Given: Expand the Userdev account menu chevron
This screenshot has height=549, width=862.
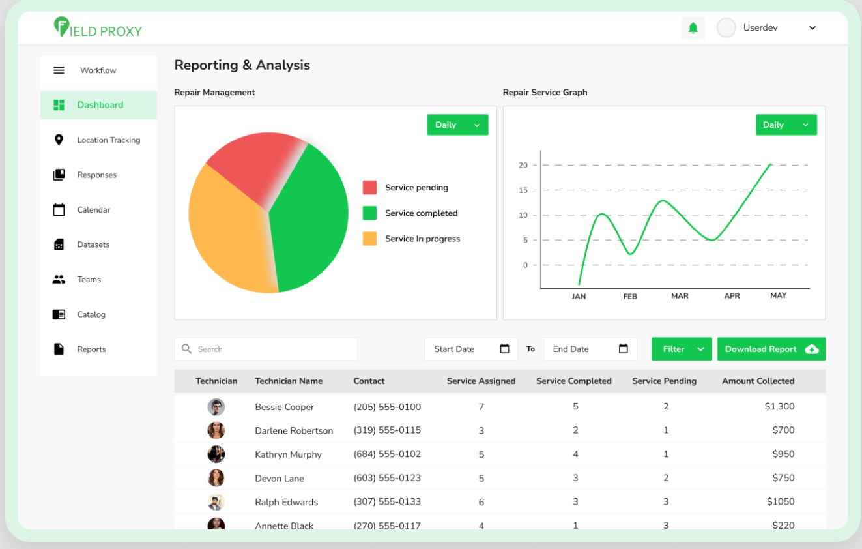Looking at the screenshot, I should pyautogui.click(x=812, y=28).
